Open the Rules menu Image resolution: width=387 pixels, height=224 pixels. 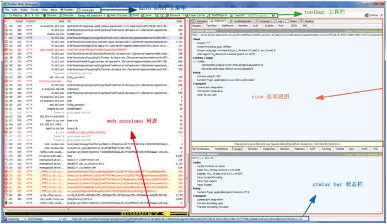(24, 10)
